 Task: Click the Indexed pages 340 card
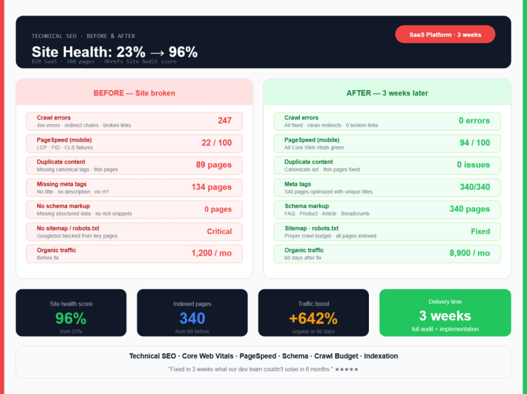(x=192, y=313)
